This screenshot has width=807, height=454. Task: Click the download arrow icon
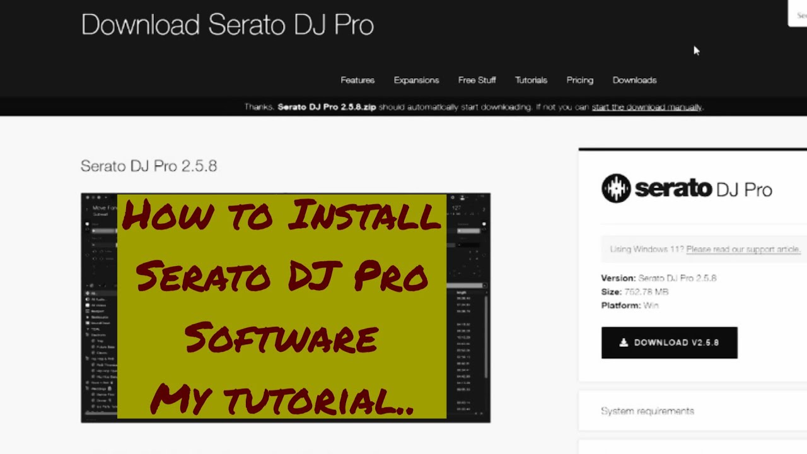(x=624, y=342)
